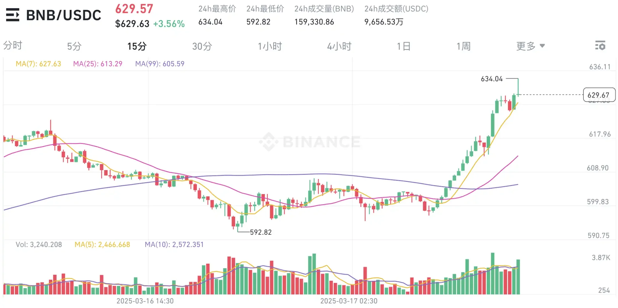
Task: Choose the 4小时 timeframe
Action: coord(339,46)
